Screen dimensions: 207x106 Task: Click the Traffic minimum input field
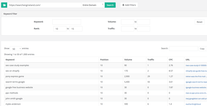pyautogui.click(x=128, y=29)
